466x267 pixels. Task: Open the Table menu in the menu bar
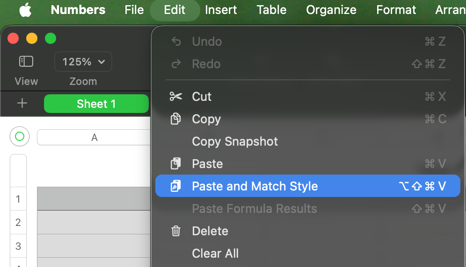click(271, 10)
